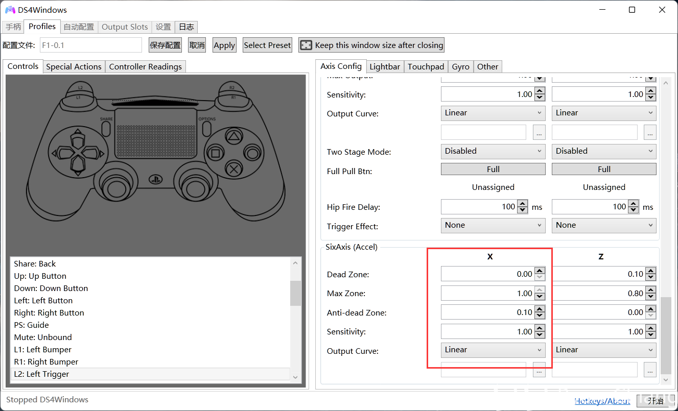
Task: Open the Other tab
Action: click(x=487, y=66)
